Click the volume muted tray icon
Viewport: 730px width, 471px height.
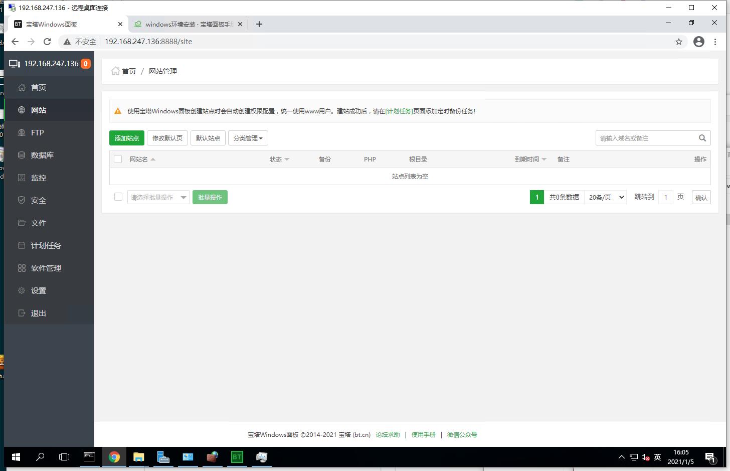pos(646,457)
